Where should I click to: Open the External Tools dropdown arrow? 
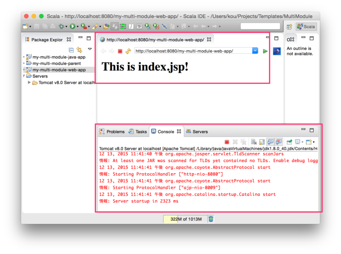pos(89,26)
